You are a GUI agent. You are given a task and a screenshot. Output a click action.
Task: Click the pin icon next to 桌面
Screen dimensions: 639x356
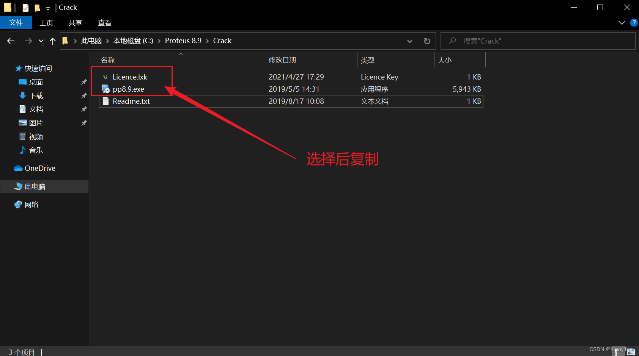[84, 82]
